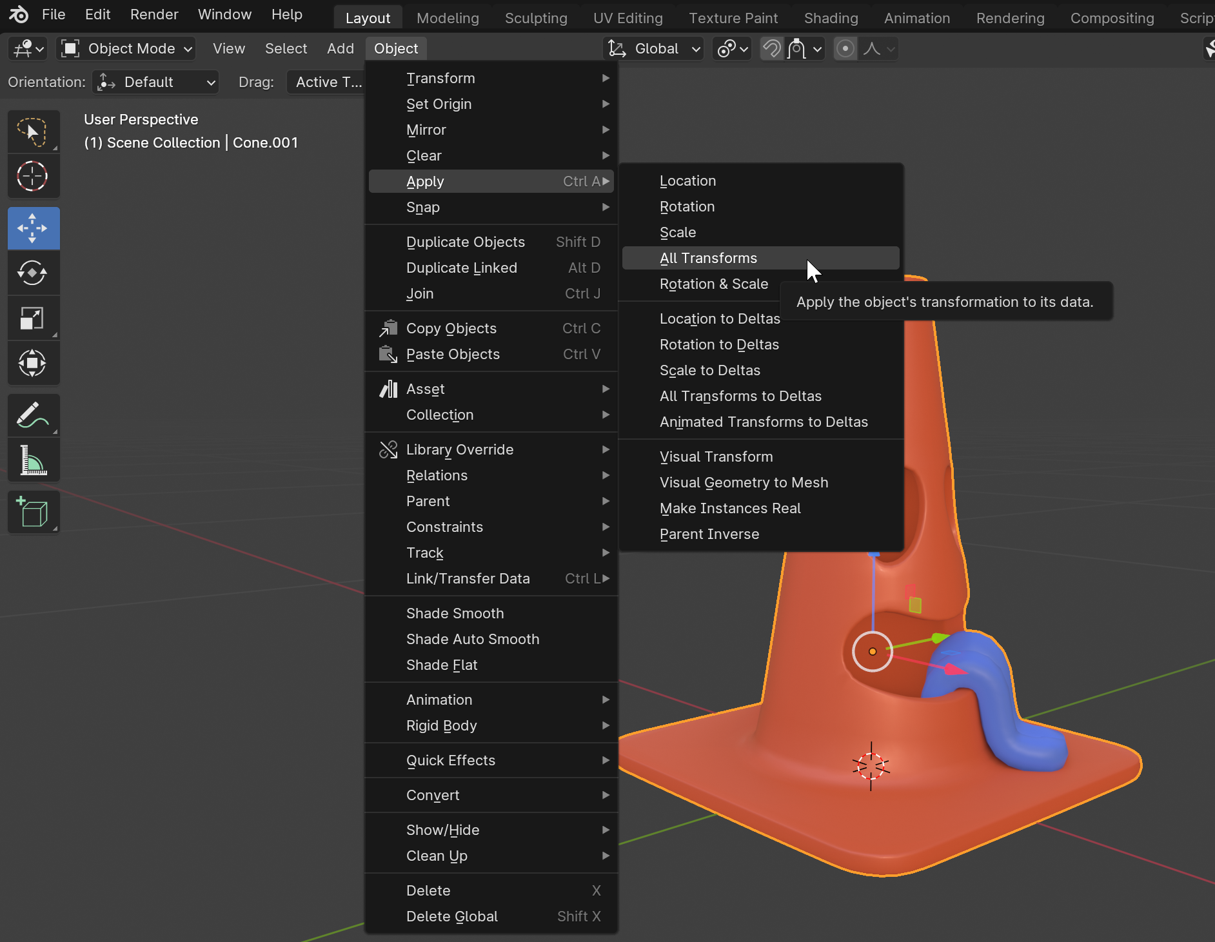
Task: Click the Copy Objects icon
Action: coord(388,328)
